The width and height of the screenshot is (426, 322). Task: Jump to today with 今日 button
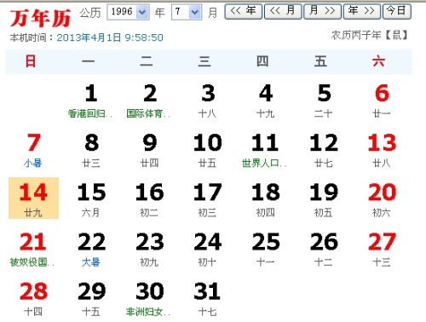(x=397, y=12)
